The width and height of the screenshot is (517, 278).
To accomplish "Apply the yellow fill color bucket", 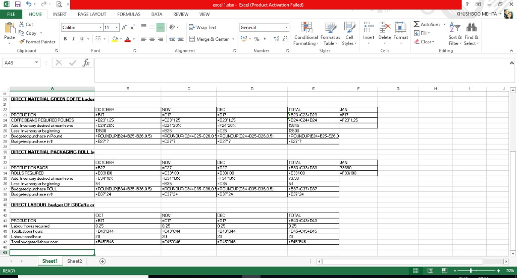I will click(115, 39).
